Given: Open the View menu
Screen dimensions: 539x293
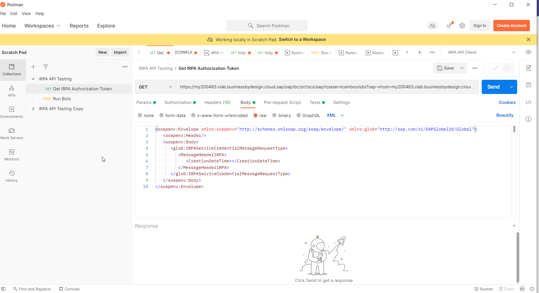Looking at the screenshot, I should click(26, 14).
